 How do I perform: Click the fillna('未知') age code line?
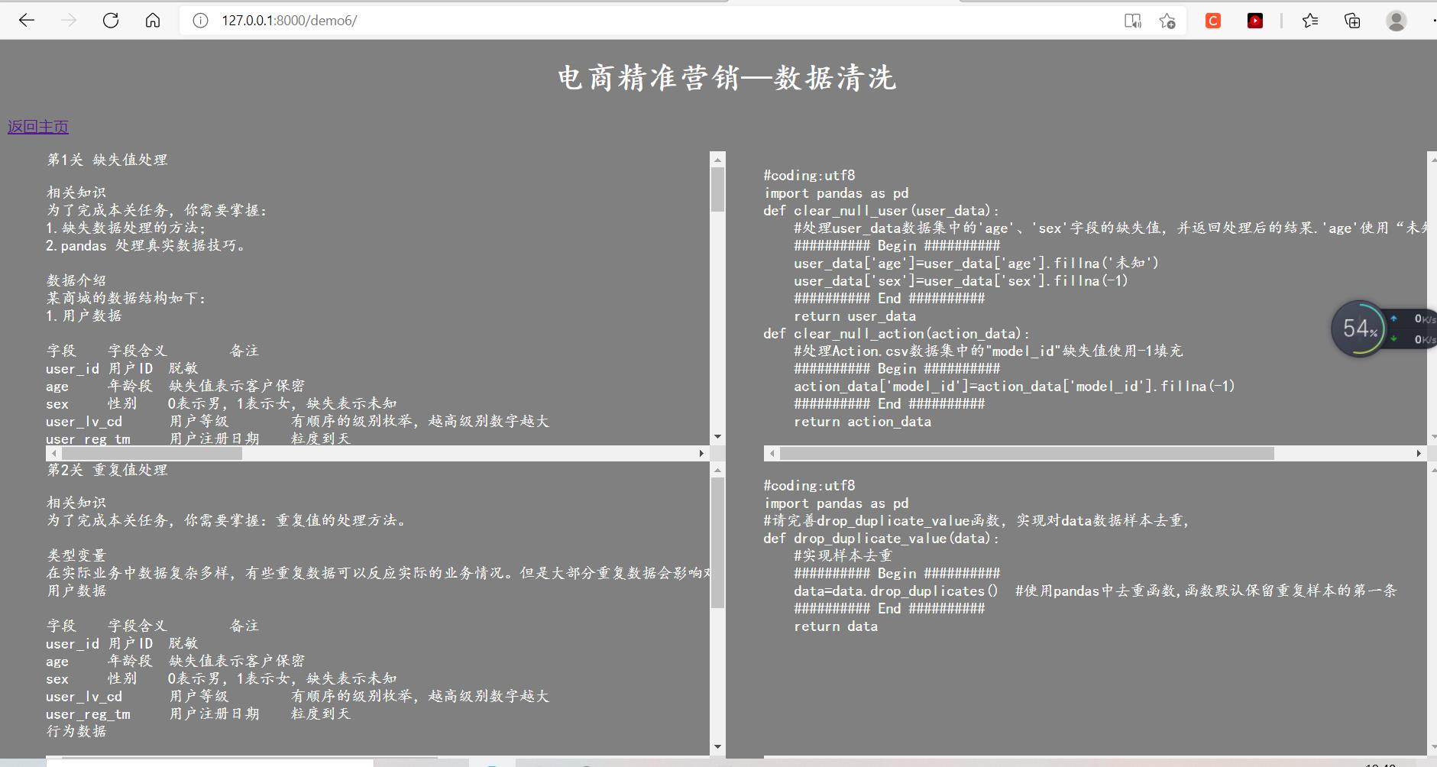click(x=976, y=264)
